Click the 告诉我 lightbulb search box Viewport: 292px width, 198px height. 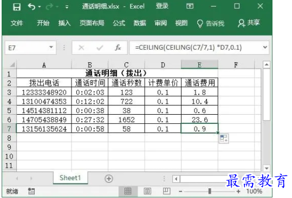[x=211, y=23]
